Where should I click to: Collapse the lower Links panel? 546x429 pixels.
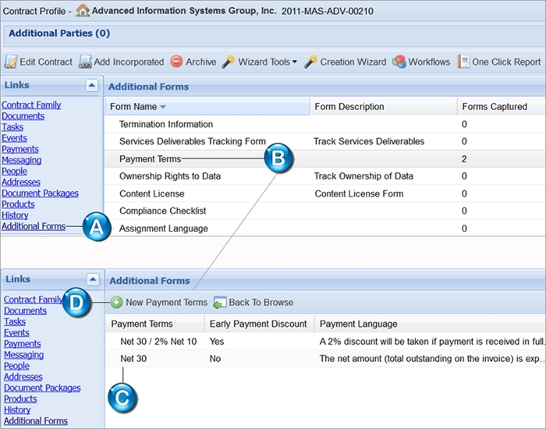click(x=93, y=279)
